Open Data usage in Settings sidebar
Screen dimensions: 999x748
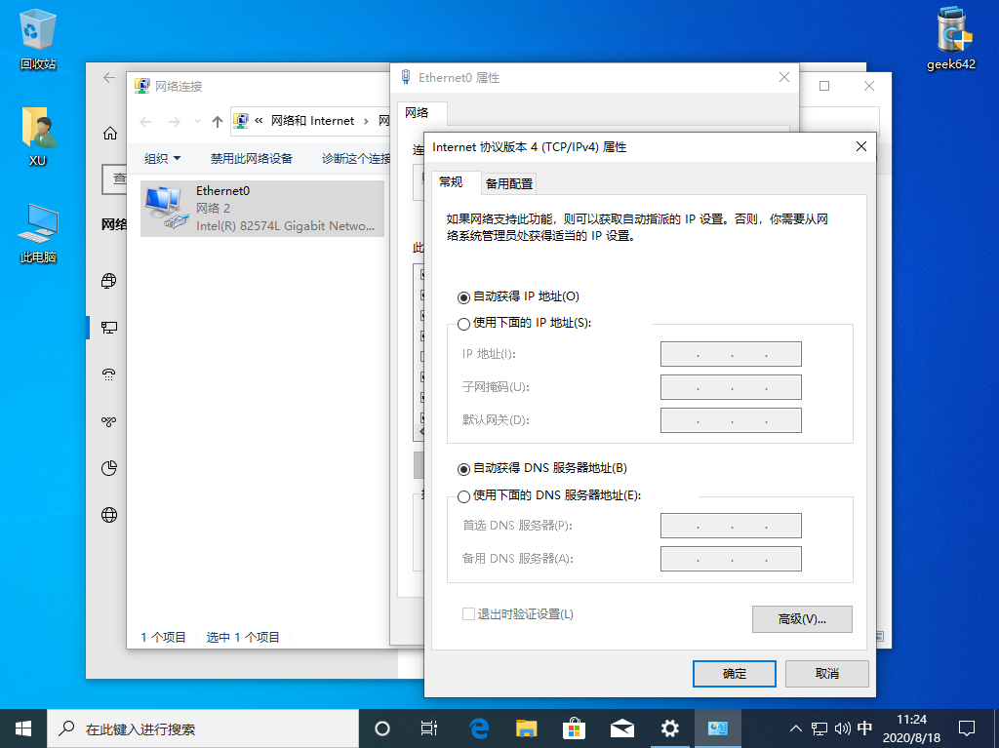click(x=108, y=467)
